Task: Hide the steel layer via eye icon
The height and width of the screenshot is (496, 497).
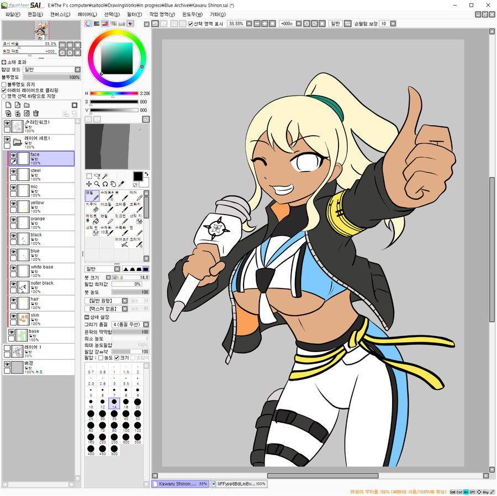Action: coord(13,172)
